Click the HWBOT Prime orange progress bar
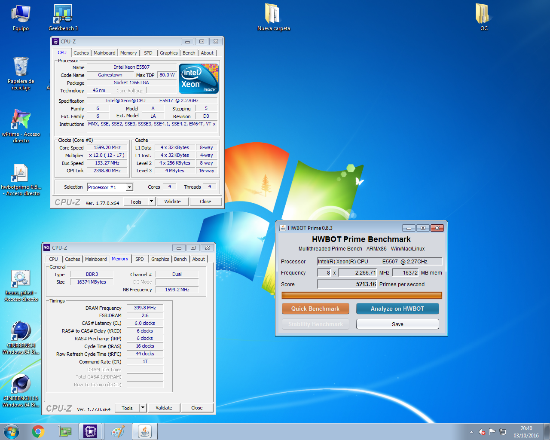Screen dimensions: 550x440 click(361, 295)
